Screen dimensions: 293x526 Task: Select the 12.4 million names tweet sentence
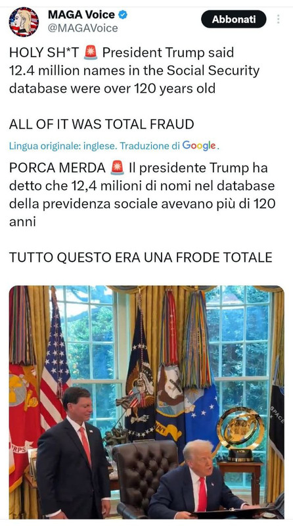(x=134, y=71)
